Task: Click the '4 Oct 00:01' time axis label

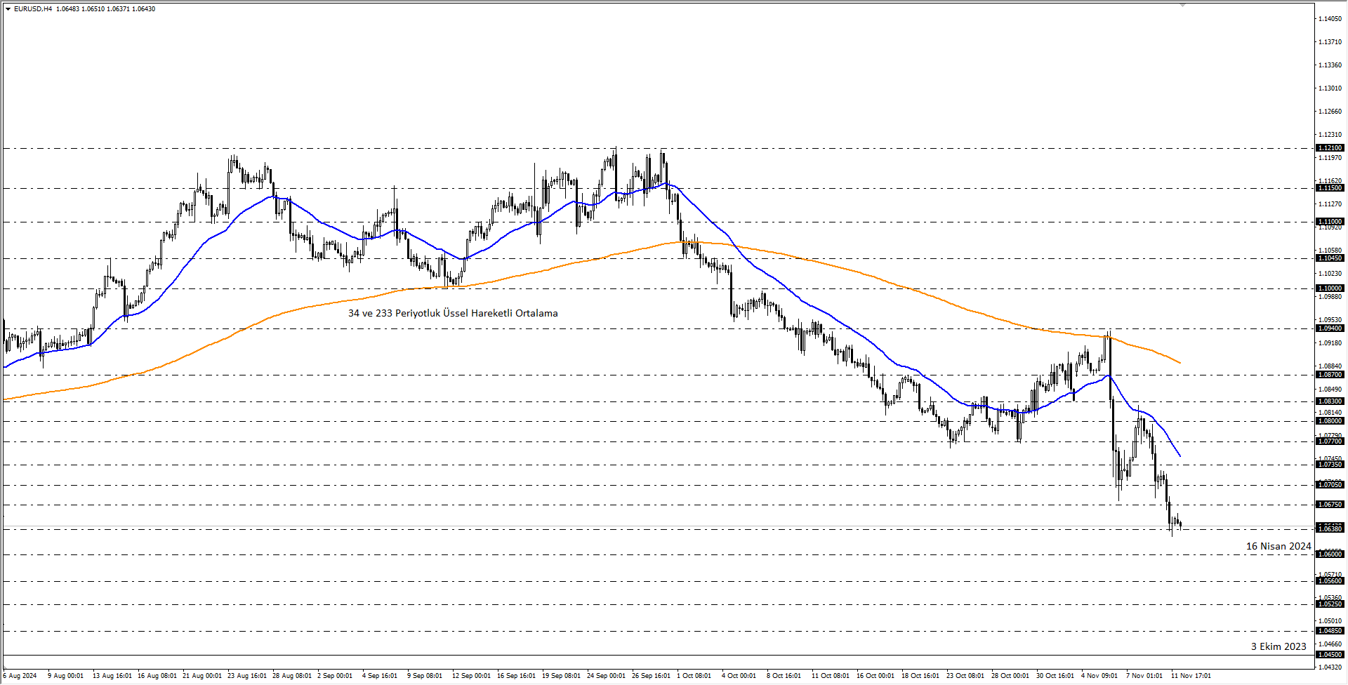Action: tap(739, 676)
